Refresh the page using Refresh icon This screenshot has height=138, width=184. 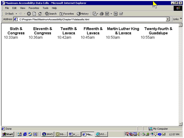(34, 14)
